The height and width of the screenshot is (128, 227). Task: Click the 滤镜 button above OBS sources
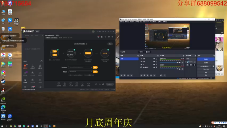tap(148, 52)
